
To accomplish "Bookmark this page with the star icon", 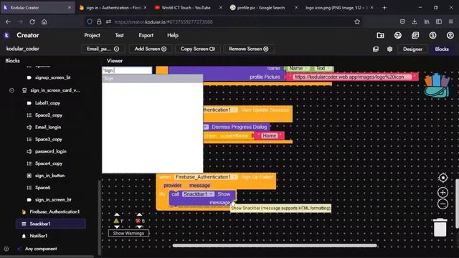I will tap(357, 22).
